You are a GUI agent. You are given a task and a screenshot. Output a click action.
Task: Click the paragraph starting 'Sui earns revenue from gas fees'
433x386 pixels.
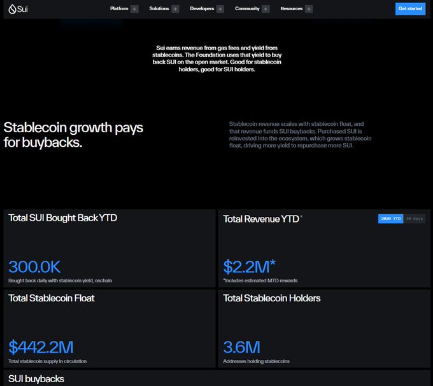216,59
